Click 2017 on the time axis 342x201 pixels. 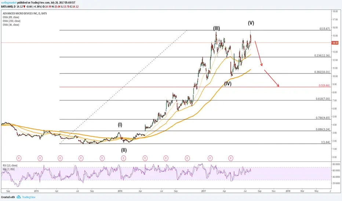coord(204,191)
